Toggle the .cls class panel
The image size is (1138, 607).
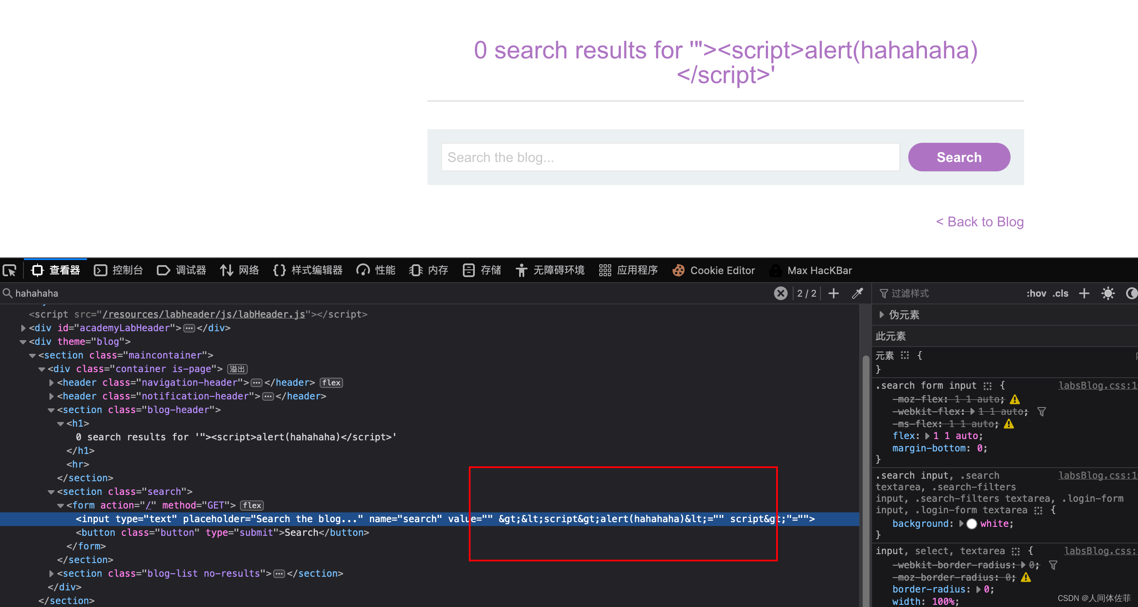1060,293
